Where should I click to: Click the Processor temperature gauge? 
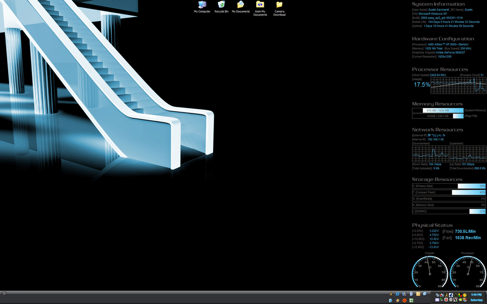(468, 272)
